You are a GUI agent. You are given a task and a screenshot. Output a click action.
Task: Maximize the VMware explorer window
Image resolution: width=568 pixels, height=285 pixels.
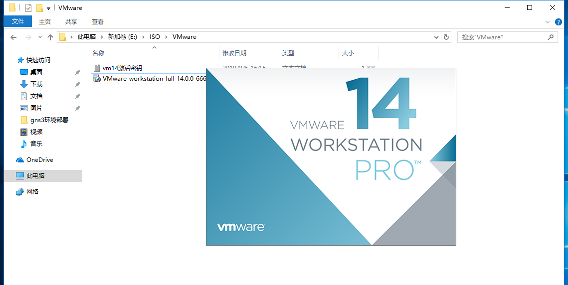(x=530, y=7)
